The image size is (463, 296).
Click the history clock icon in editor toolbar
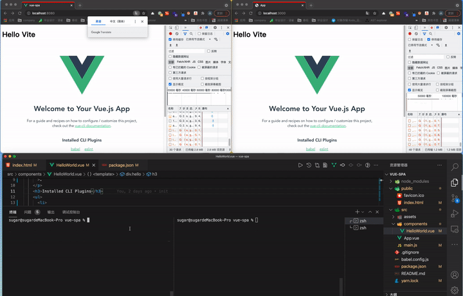coord(309,165)
